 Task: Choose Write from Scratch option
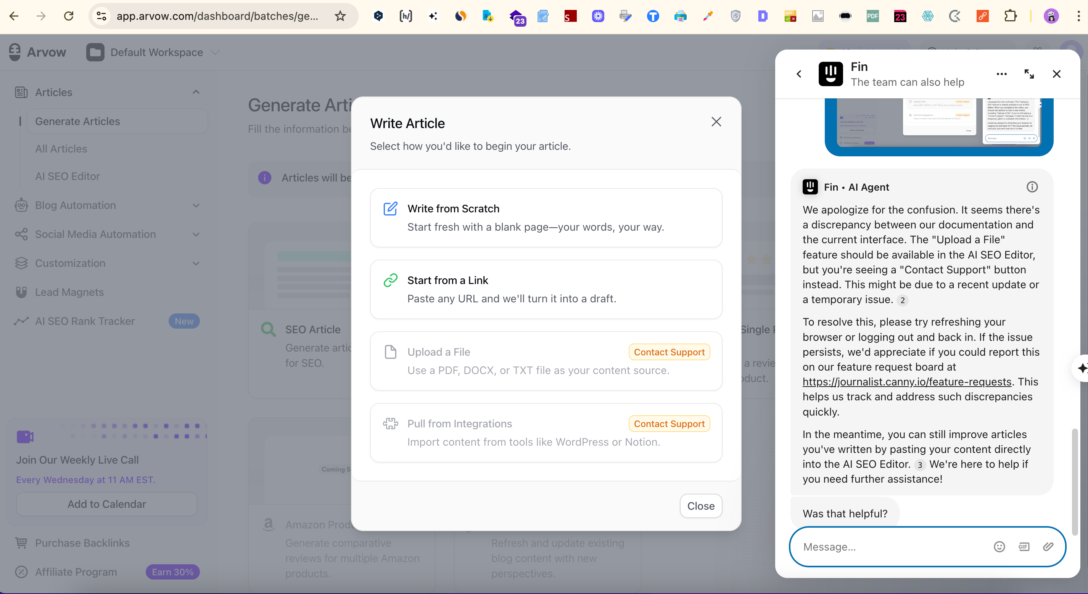[546, 218]
